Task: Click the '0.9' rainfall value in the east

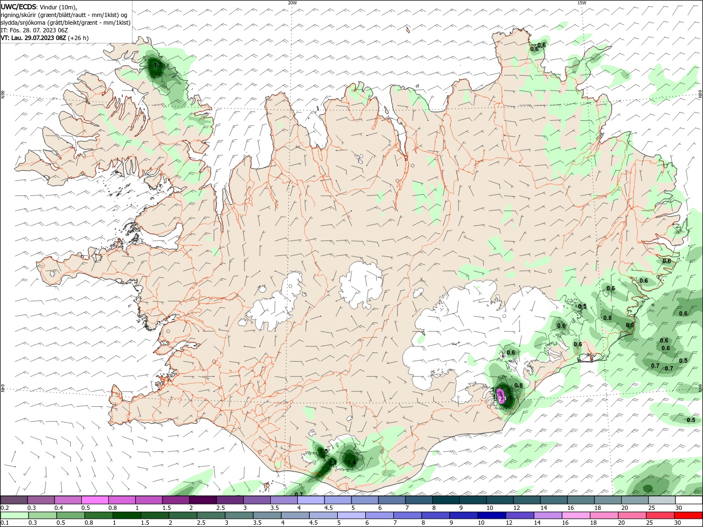Action: (x=630, y=326)
